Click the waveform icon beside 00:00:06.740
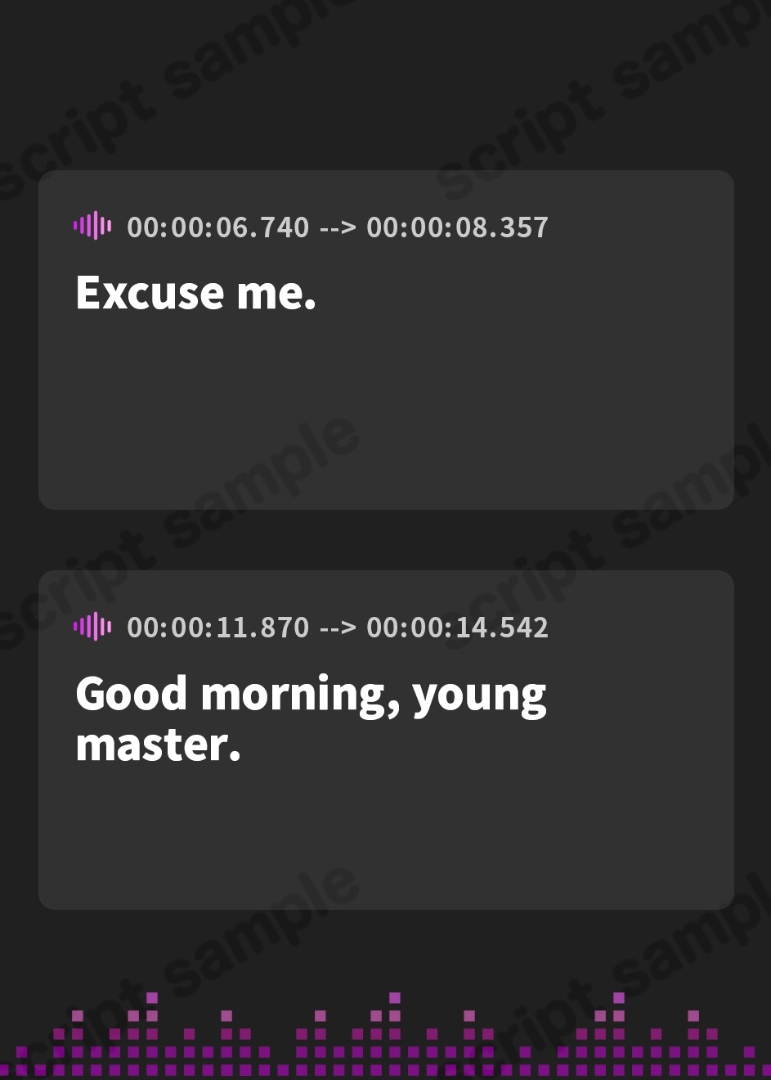Viewport: 771px width, 1080px height. [x=92, y=226]
